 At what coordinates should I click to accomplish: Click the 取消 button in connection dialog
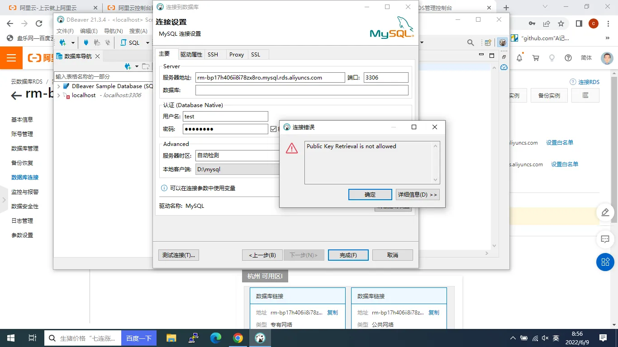pyautogui.click(x=393, y=255)
